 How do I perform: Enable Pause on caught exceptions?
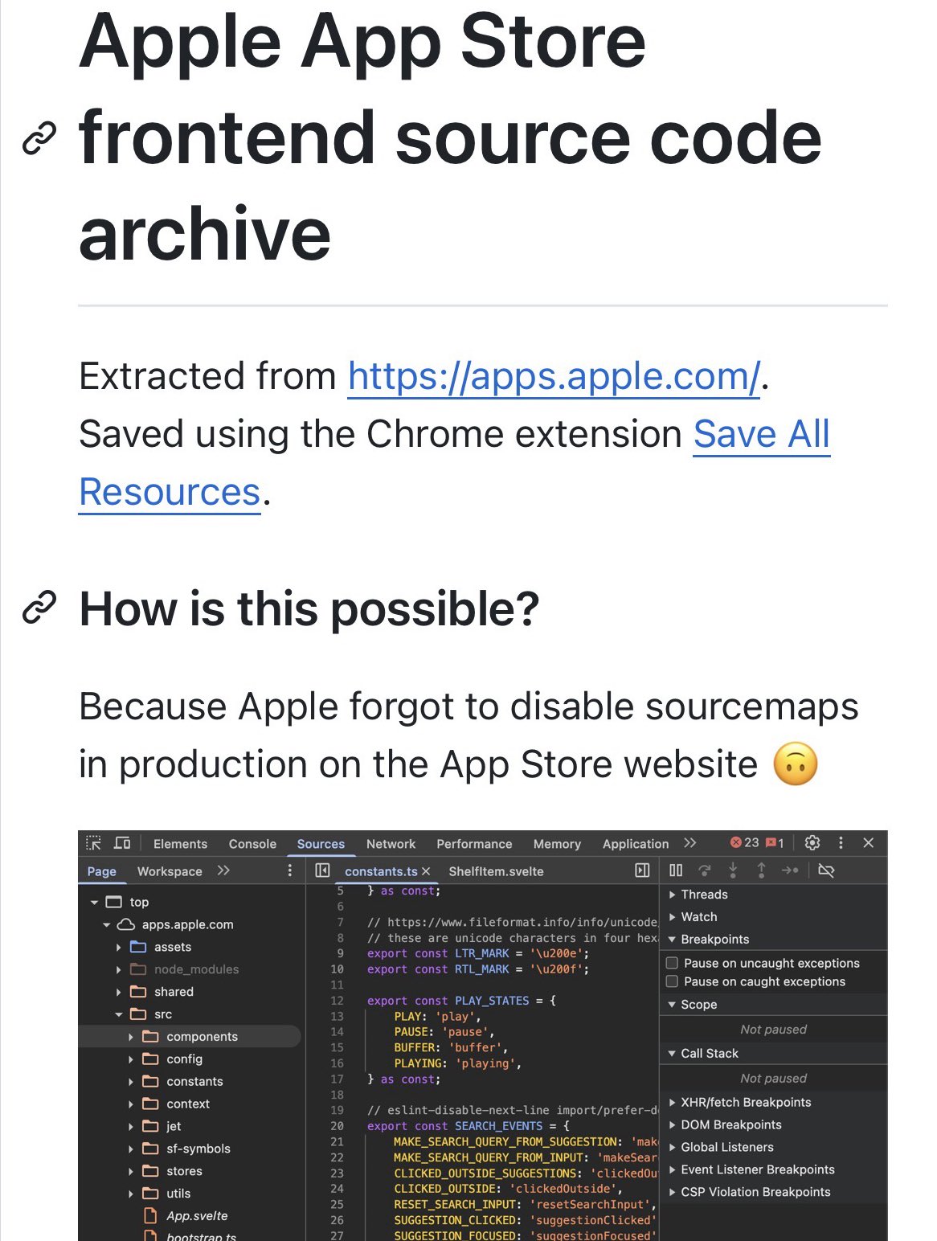[x=672, y=981]
